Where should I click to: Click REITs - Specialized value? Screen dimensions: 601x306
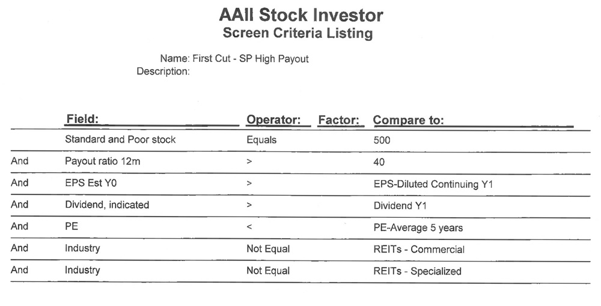pos(418,271)
